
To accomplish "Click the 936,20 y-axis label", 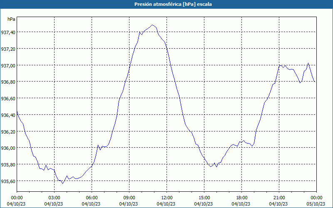I will click(8, 131).
